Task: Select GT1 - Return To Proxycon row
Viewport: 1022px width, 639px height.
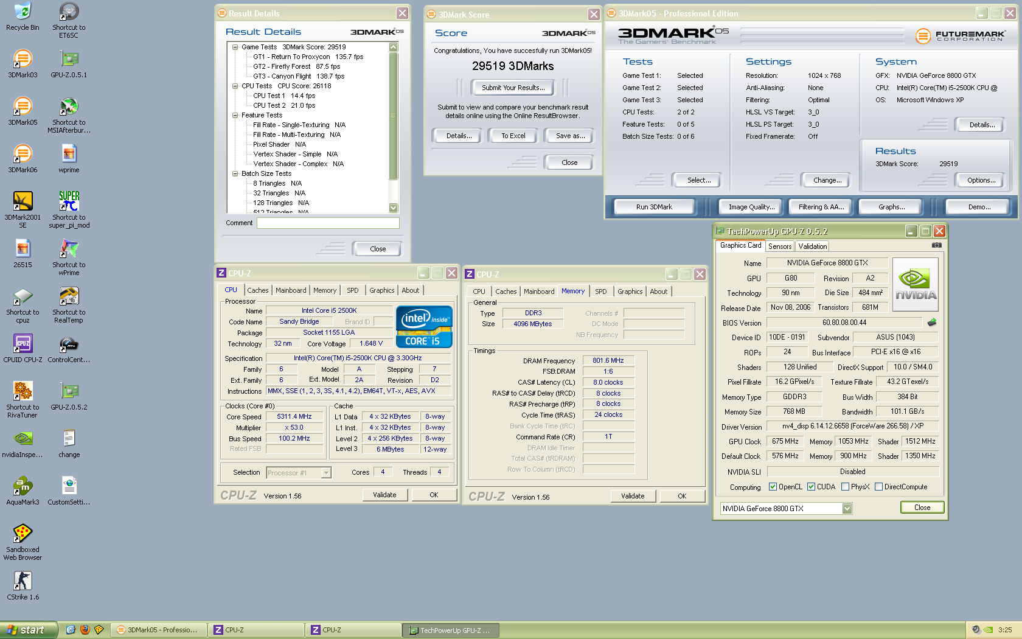Action: point(308,57)
